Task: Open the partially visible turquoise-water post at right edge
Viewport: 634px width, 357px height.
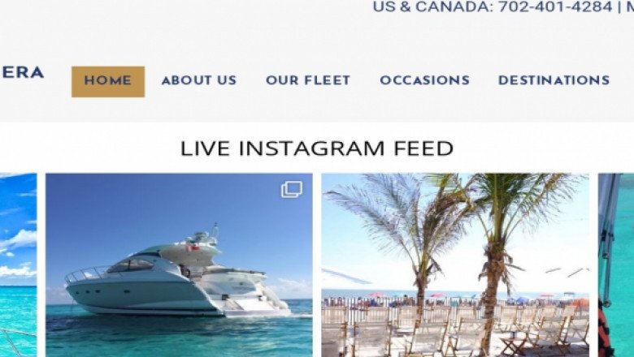Action: tap(616, 265)
